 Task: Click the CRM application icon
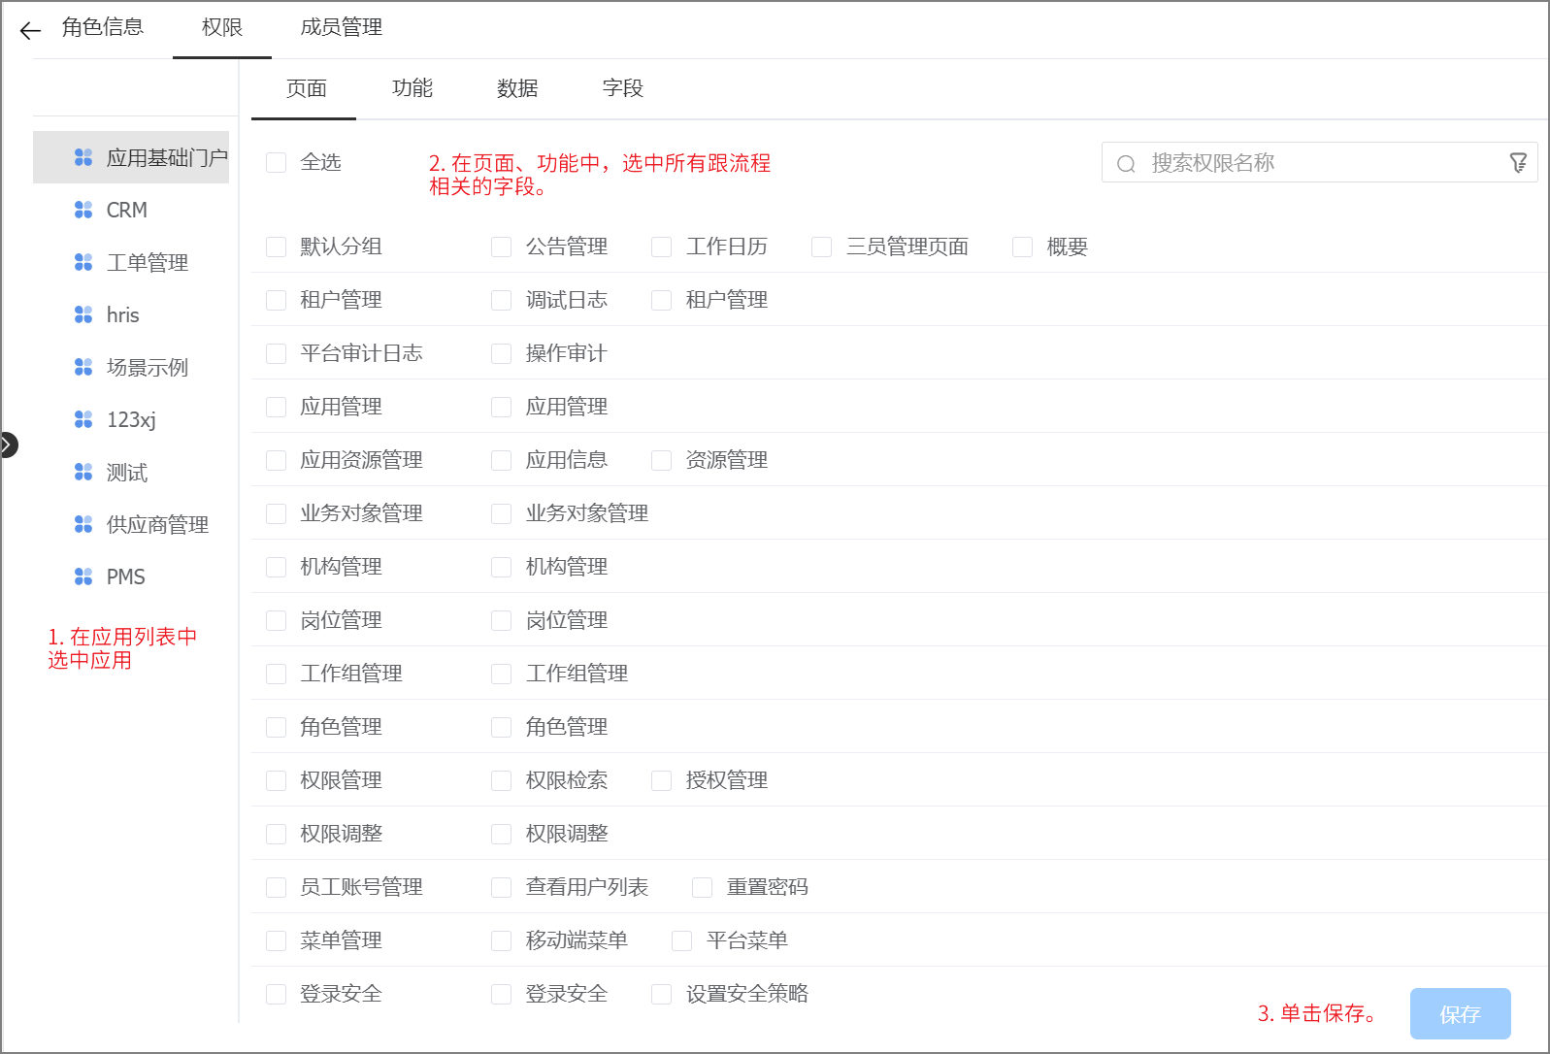[x=83, y=210]
